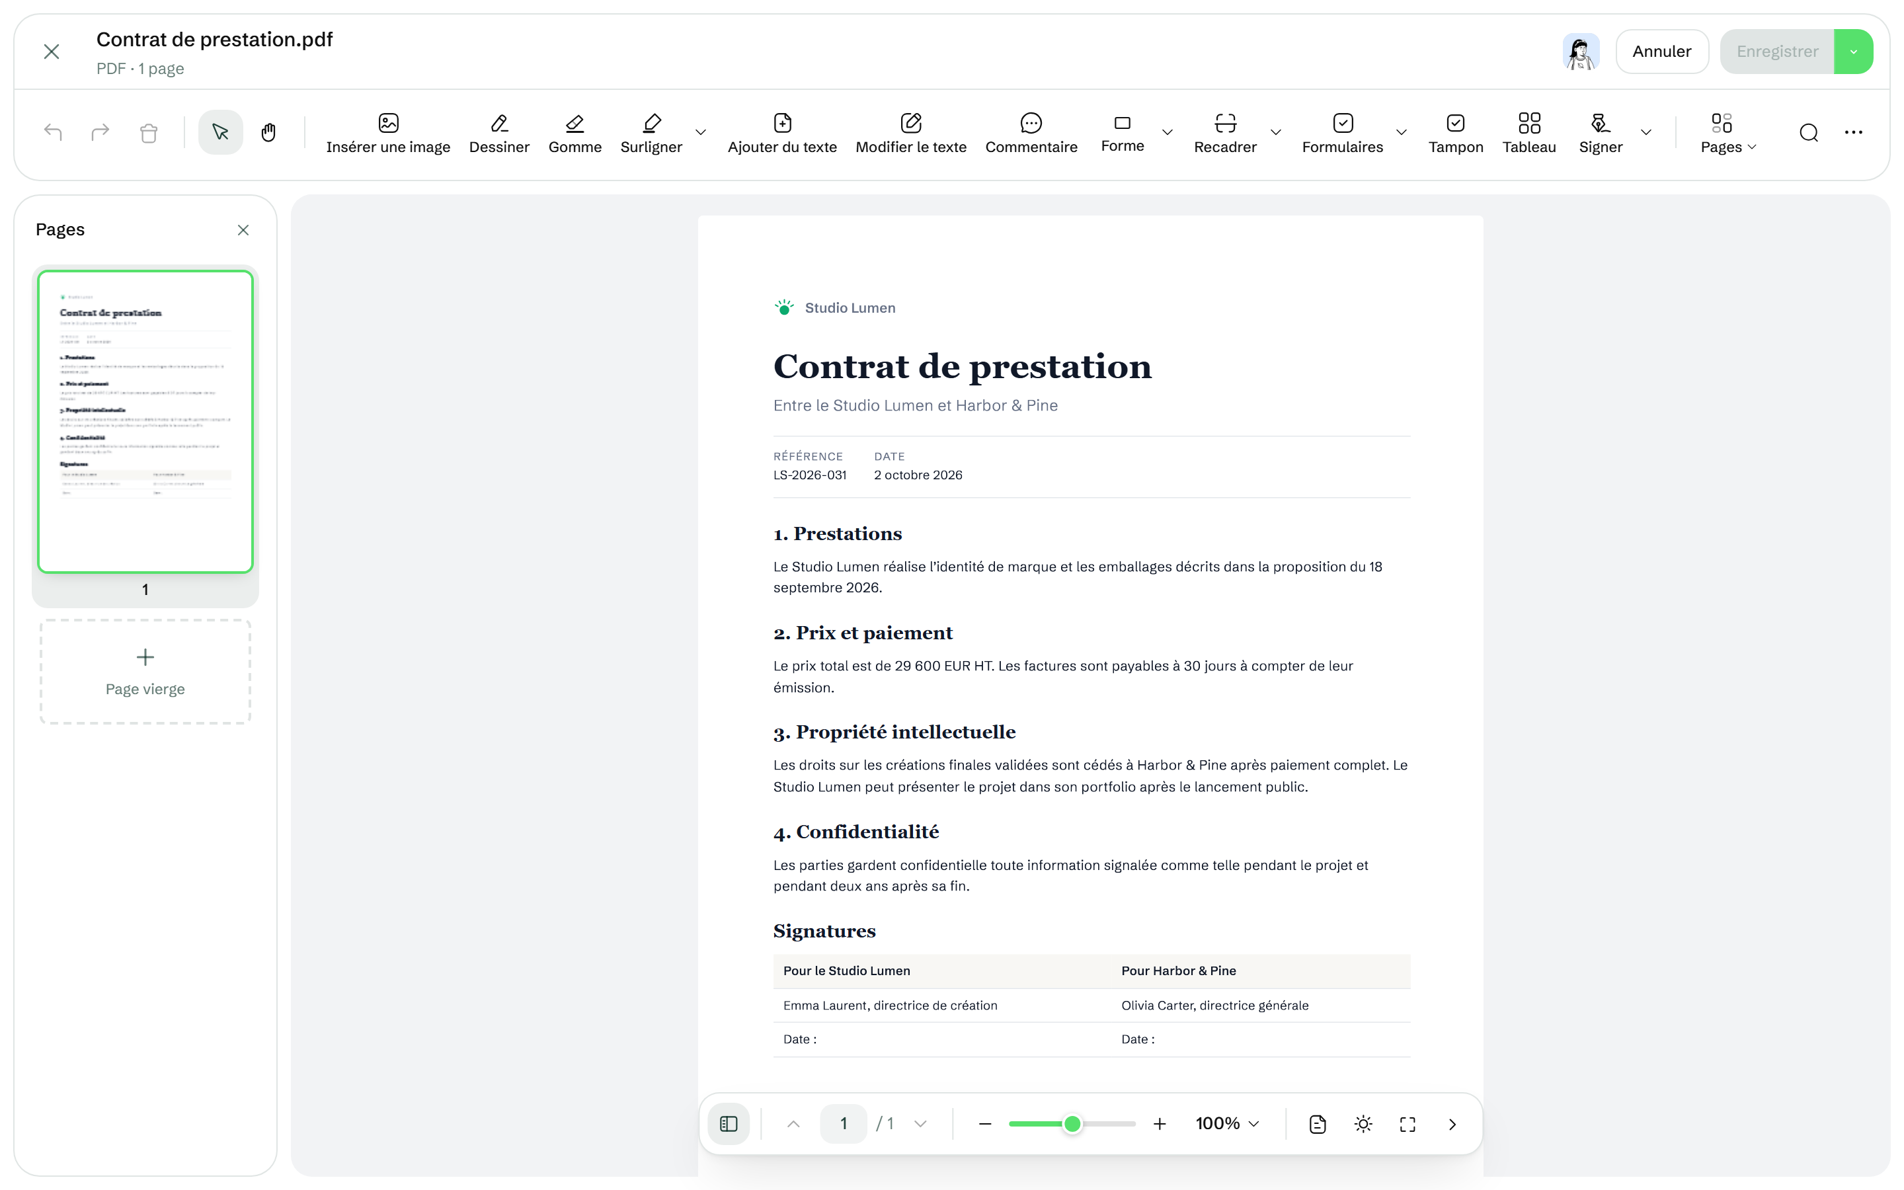Open Modifier le texte tool
This screenshot has height=1190, width=1904.
[910, 133]
